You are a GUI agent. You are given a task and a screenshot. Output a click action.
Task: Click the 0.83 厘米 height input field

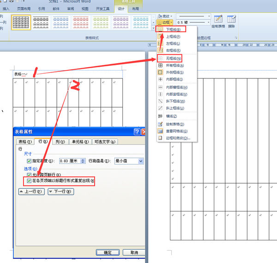pos(70,161)
